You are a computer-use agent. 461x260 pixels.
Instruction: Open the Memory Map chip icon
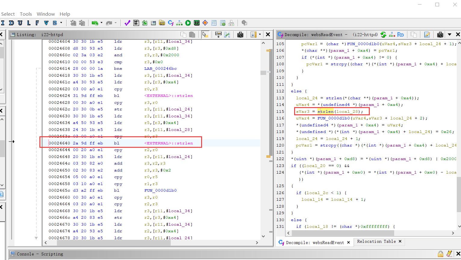(197, 23)
